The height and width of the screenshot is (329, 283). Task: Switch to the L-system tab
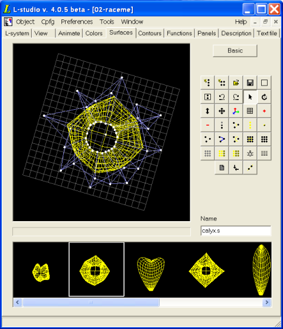pyautogui.click(x=17, y=34)
